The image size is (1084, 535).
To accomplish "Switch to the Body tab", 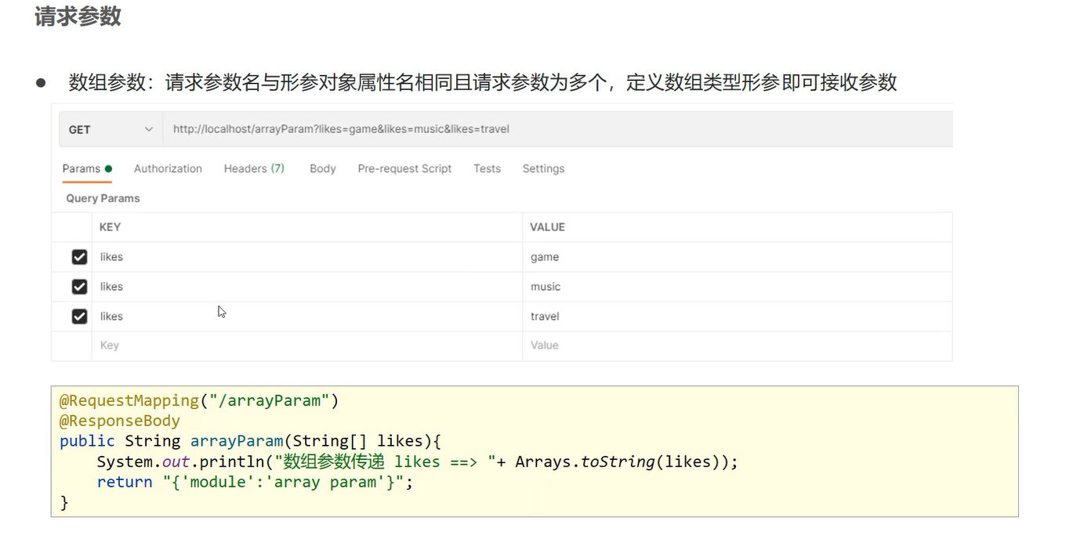I will [322, 168].
